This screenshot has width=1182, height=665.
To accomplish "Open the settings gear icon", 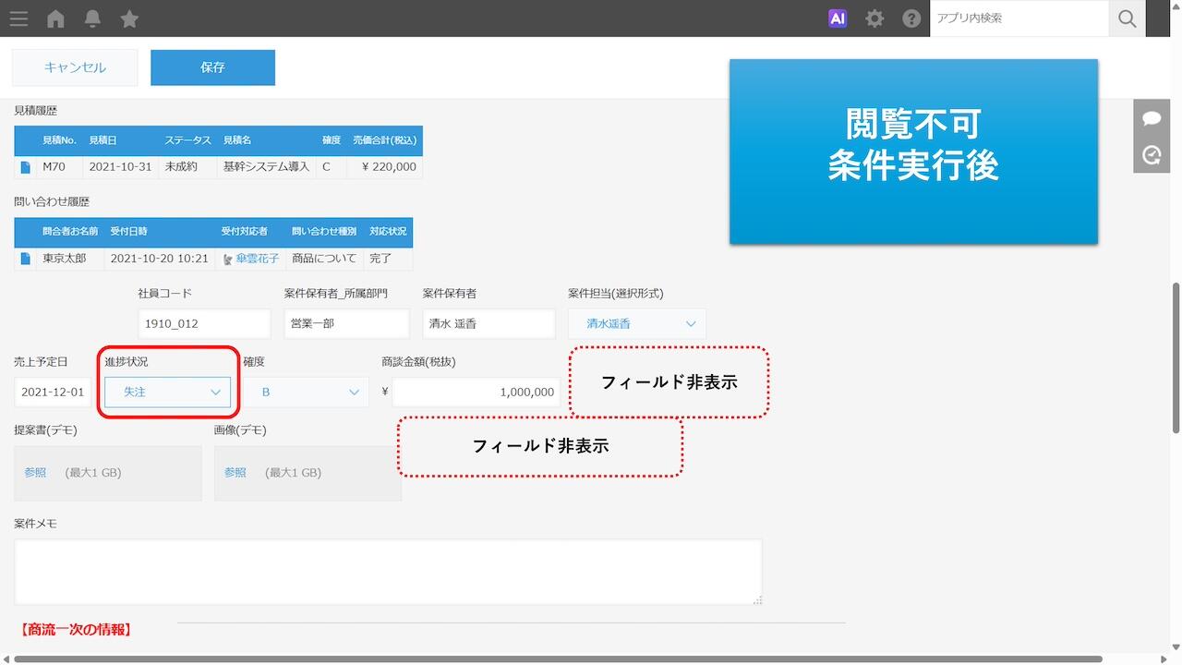I will click(x=874, y=18).
